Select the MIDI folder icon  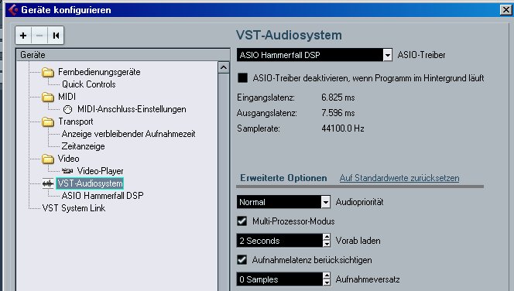48,97
